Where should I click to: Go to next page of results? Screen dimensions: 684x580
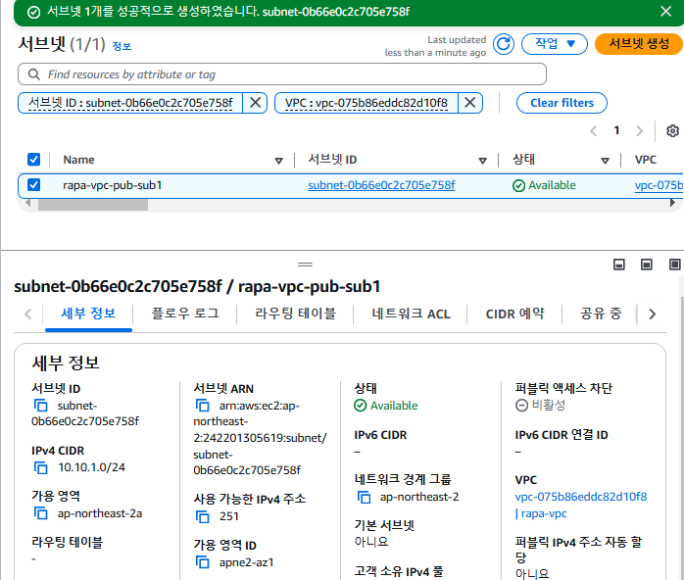pyautogui.click(x=640, y=131)
